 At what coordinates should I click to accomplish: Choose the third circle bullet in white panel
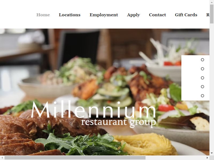pyautogui.click(x=202, y=78)
